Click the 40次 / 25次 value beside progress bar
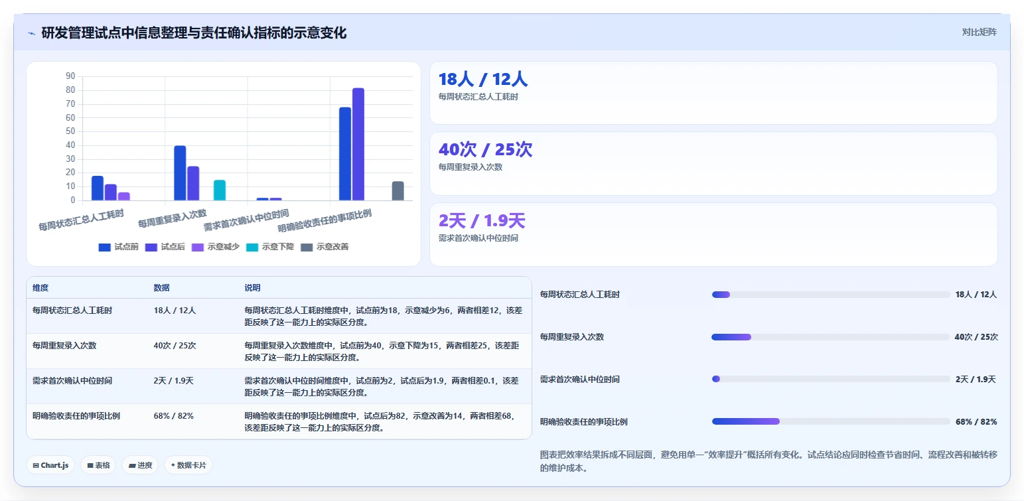This screenshot has width=1024, height=501. 976,337
